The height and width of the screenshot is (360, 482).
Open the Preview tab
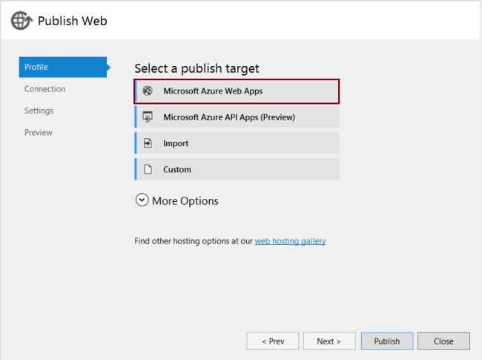38,132
